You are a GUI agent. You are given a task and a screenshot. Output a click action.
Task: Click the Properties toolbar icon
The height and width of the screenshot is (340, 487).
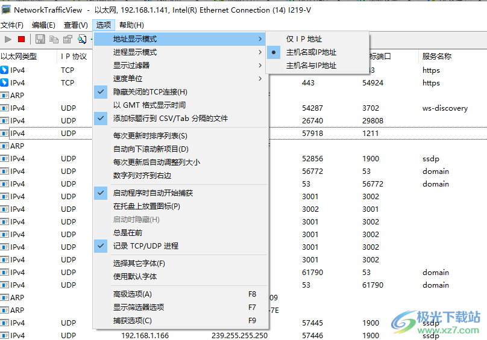click(68, 39)
